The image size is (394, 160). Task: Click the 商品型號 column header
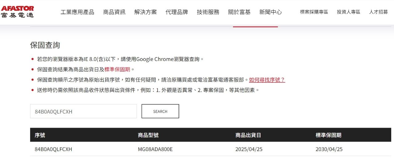[x=148, y=135]
